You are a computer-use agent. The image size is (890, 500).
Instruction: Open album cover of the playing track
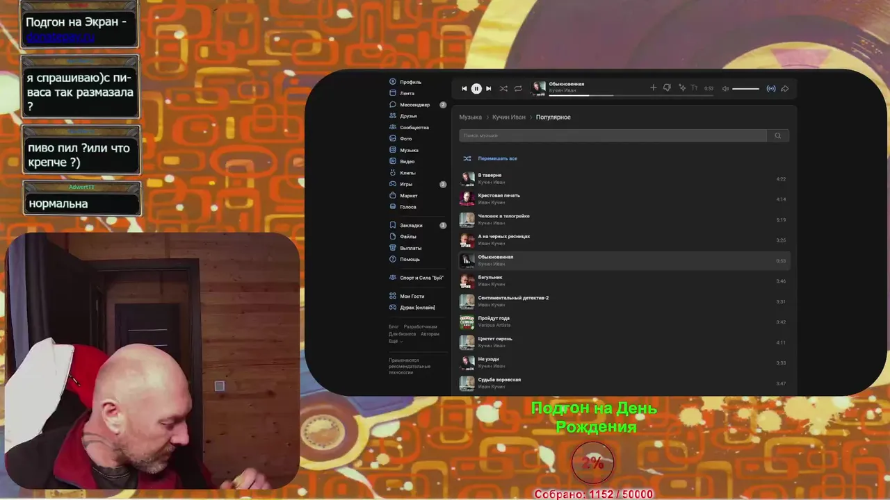click(539, 87)
